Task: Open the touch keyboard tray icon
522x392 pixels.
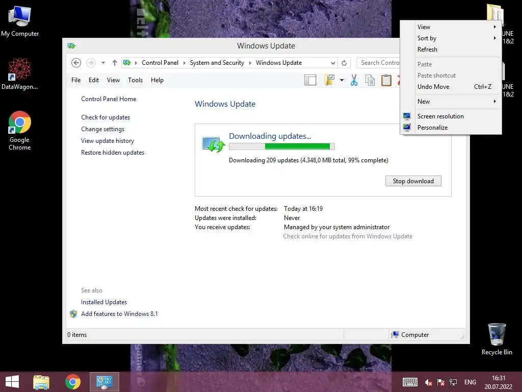Action: (410, 382)
